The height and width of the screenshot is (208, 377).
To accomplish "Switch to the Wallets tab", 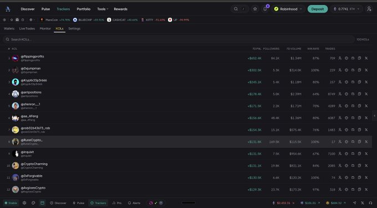I will (x=9, y=29).
